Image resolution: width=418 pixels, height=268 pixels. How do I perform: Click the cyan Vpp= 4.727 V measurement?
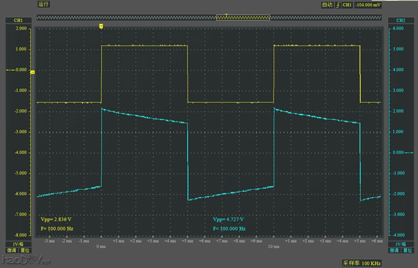229,219
